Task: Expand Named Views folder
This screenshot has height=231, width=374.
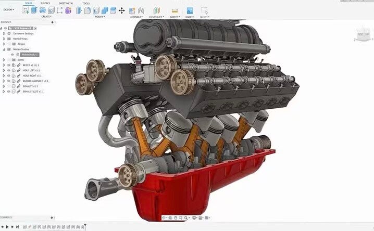Action: pos(4,38)
